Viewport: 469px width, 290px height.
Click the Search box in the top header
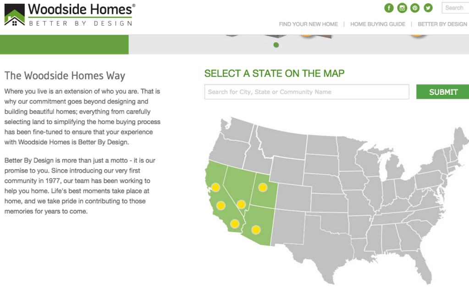pos(455,8)
